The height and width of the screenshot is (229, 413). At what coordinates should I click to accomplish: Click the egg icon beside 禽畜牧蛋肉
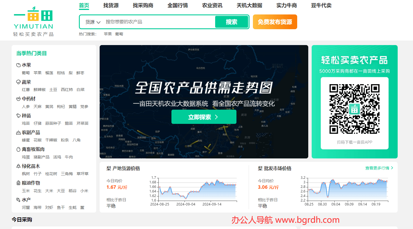[18, 149]
